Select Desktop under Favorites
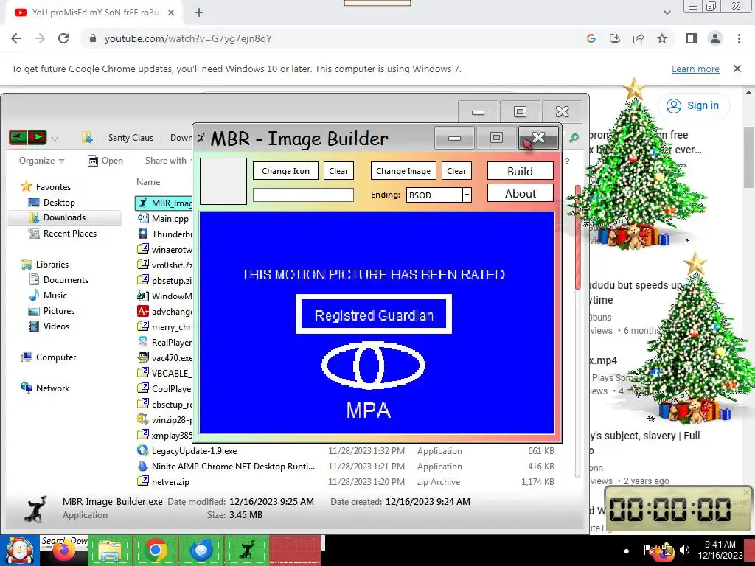755x566 pixels. (x=59, y=203)
